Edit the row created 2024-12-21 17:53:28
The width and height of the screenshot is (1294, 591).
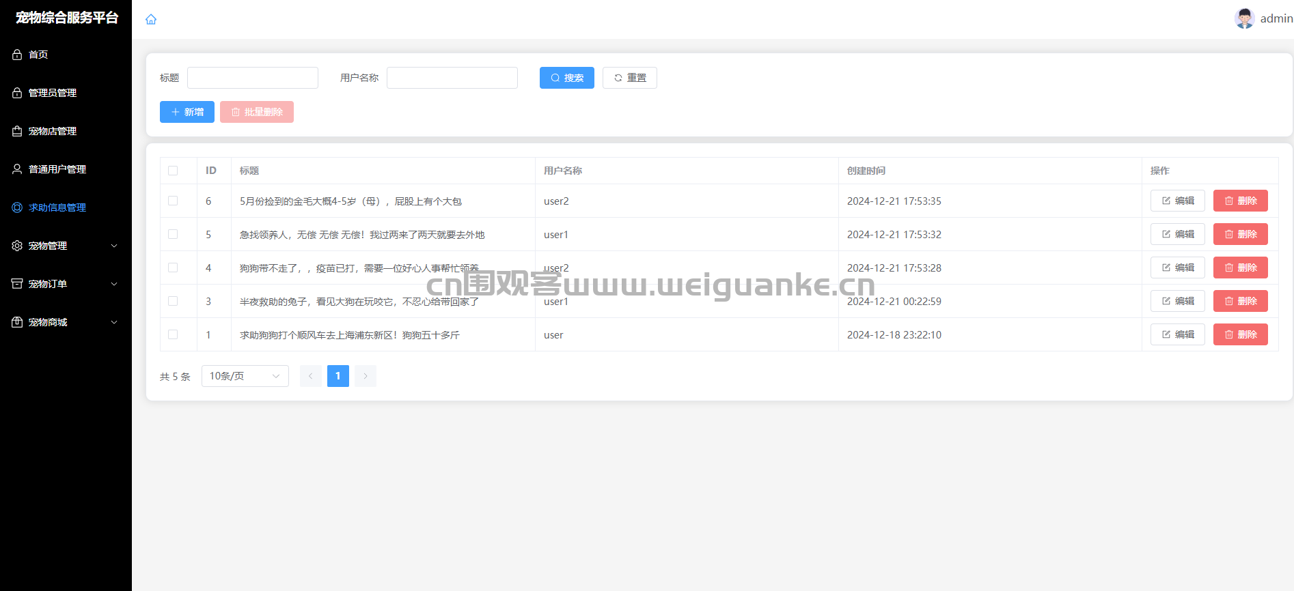click(1178, 268)
